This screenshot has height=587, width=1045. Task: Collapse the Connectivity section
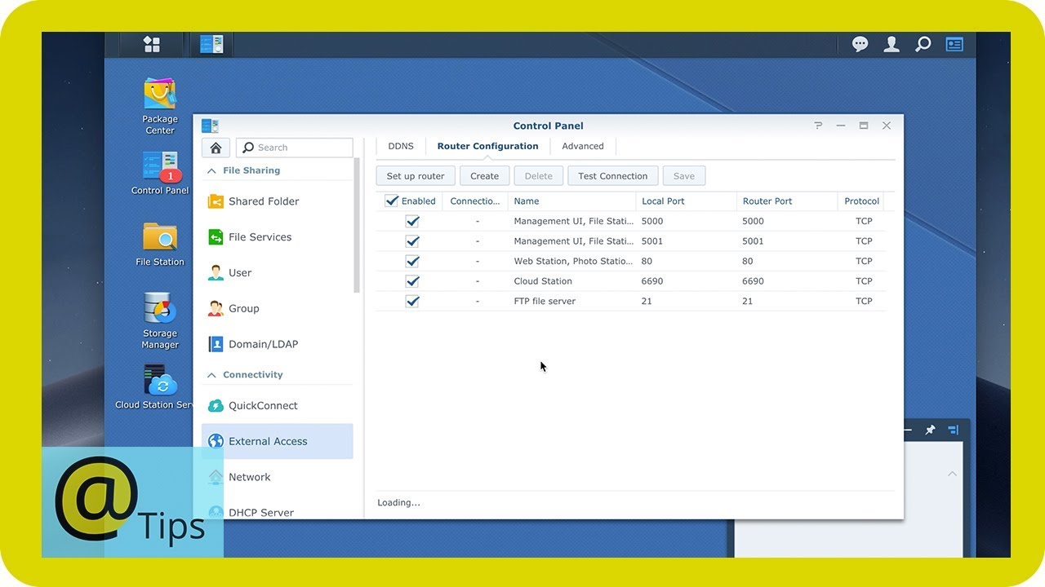(x=211, y=375)
